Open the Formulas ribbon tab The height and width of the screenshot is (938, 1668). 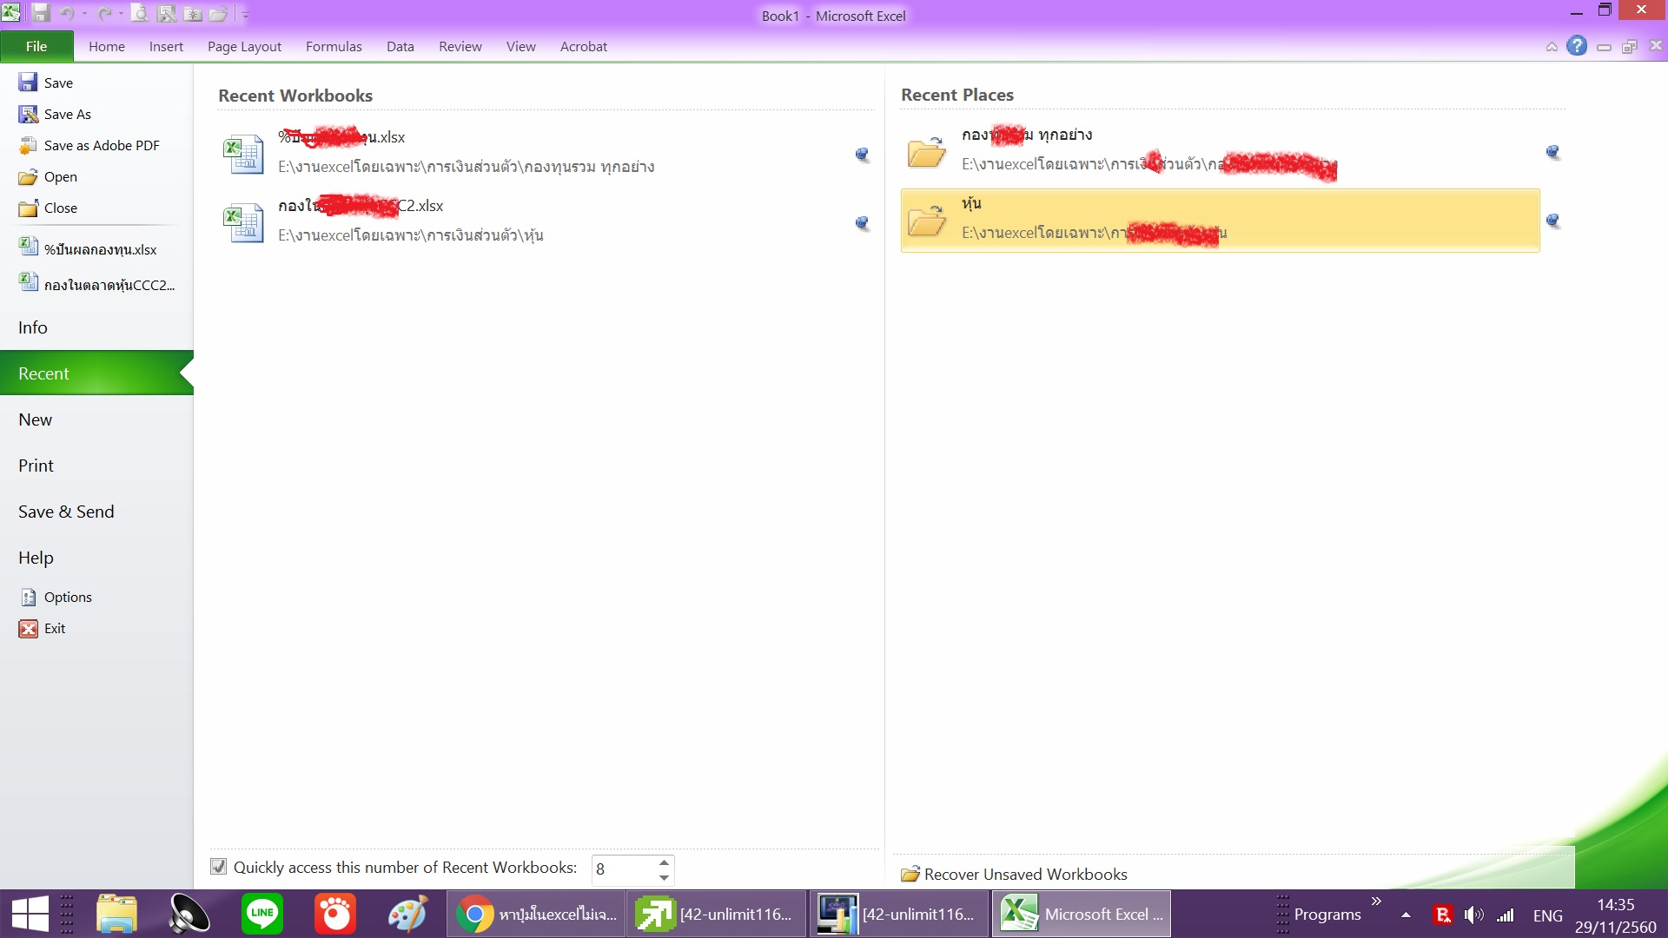pyautogui.click(x=334, y=46)
